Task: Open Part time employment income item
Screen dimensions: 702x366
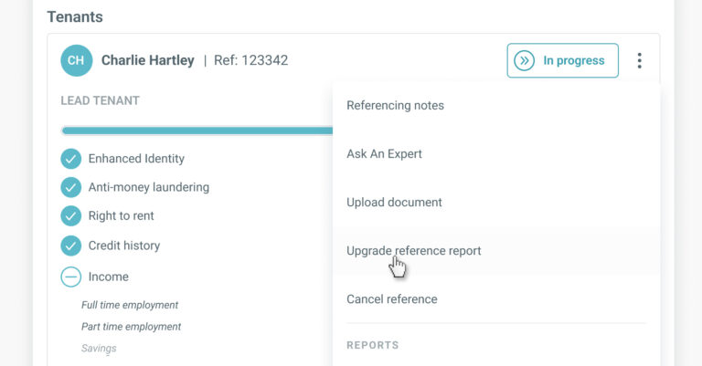Action: [132, 327]
